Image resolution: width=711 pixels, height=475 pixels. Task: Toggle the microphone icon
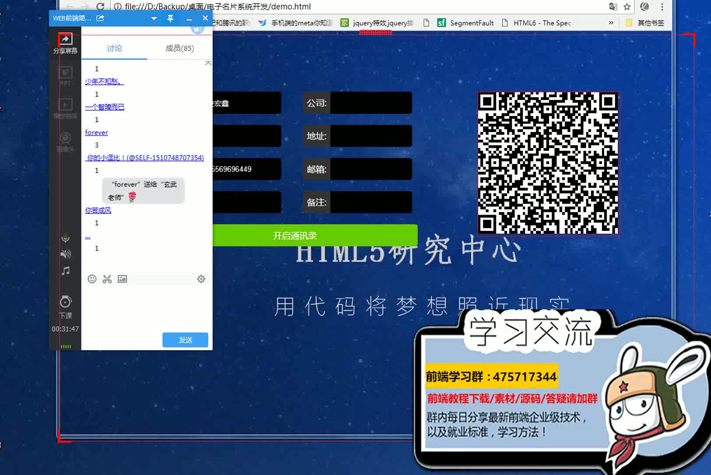click(65, 238)
